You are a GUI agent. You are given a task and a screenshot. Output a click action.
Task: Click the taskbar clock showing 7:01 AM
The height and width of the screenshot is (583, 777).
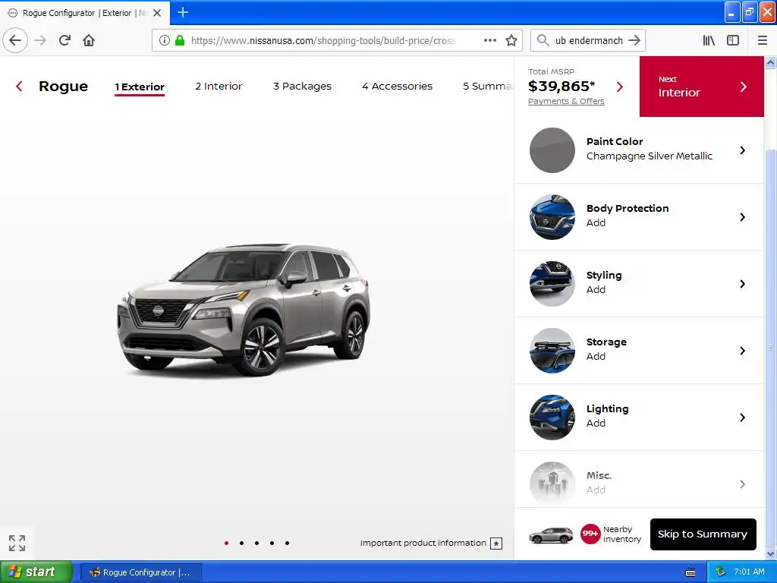click(749, 572)
